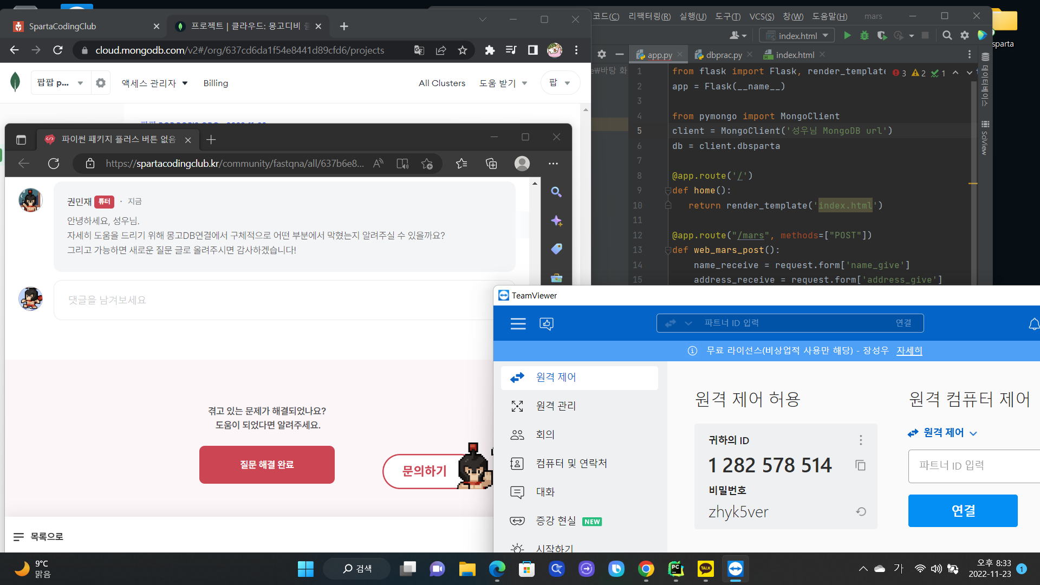This screenshot has height=585, width=1040.
Task: Select 컴퓨터 및 연락처 in TeamViewer sidebar
Action: tap(580, 464)
